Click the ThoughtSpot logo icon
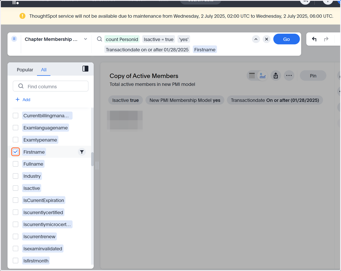Screen dimensions: 341x271 coord(16,2)
